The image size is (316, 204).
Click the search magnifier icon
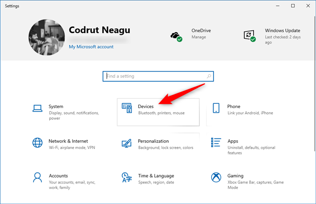coord(209,76)
